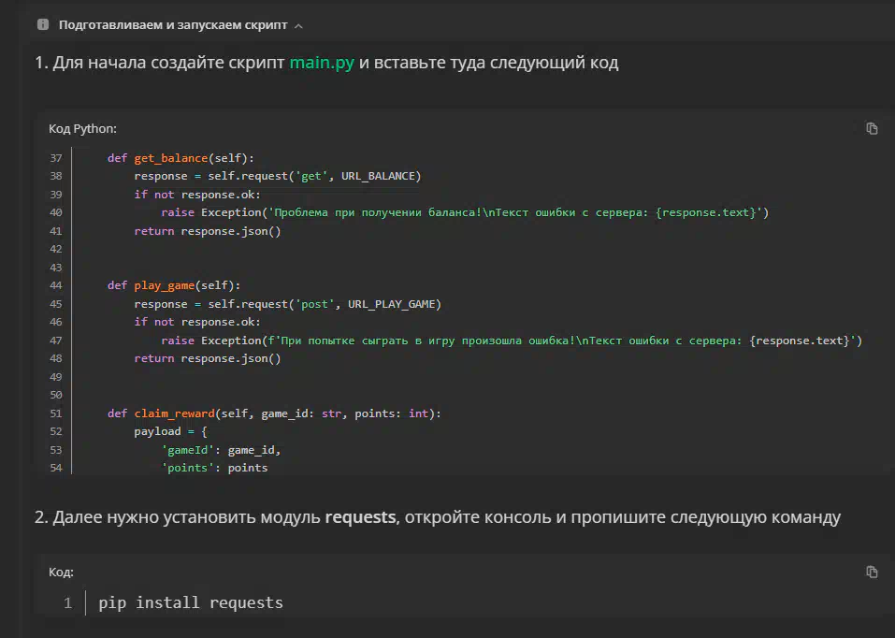
Task: Click line 38 with URL_BALANCE request
Action: click(278, 176)
